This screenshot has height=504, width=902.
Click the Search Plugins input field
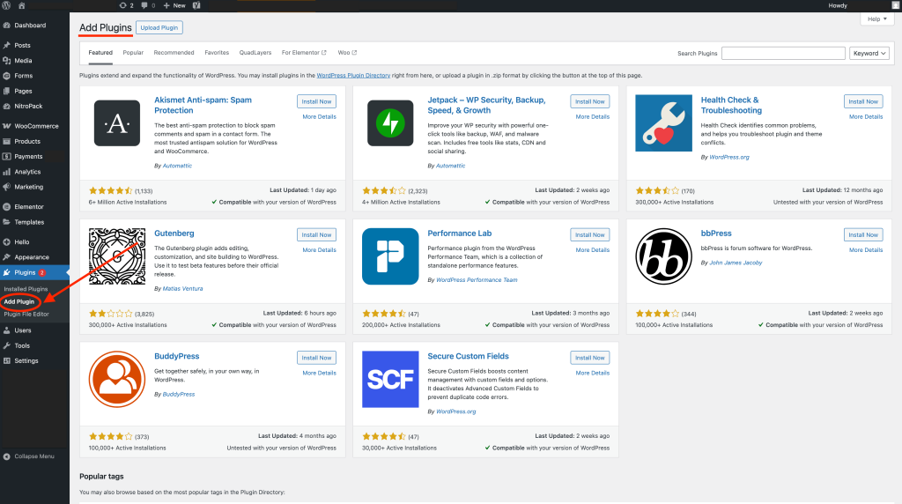[783, 53]
